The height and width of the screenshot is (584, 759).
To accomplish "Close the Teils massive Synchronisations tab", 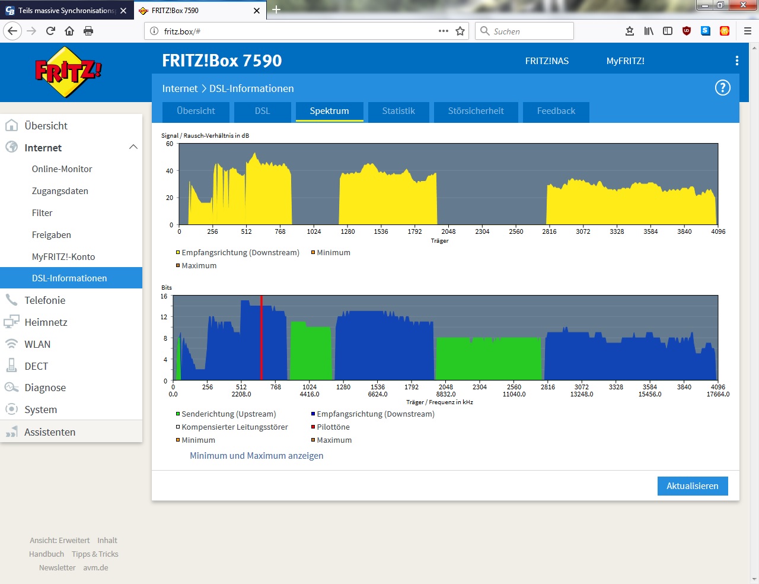I will (x=123, y=11).
